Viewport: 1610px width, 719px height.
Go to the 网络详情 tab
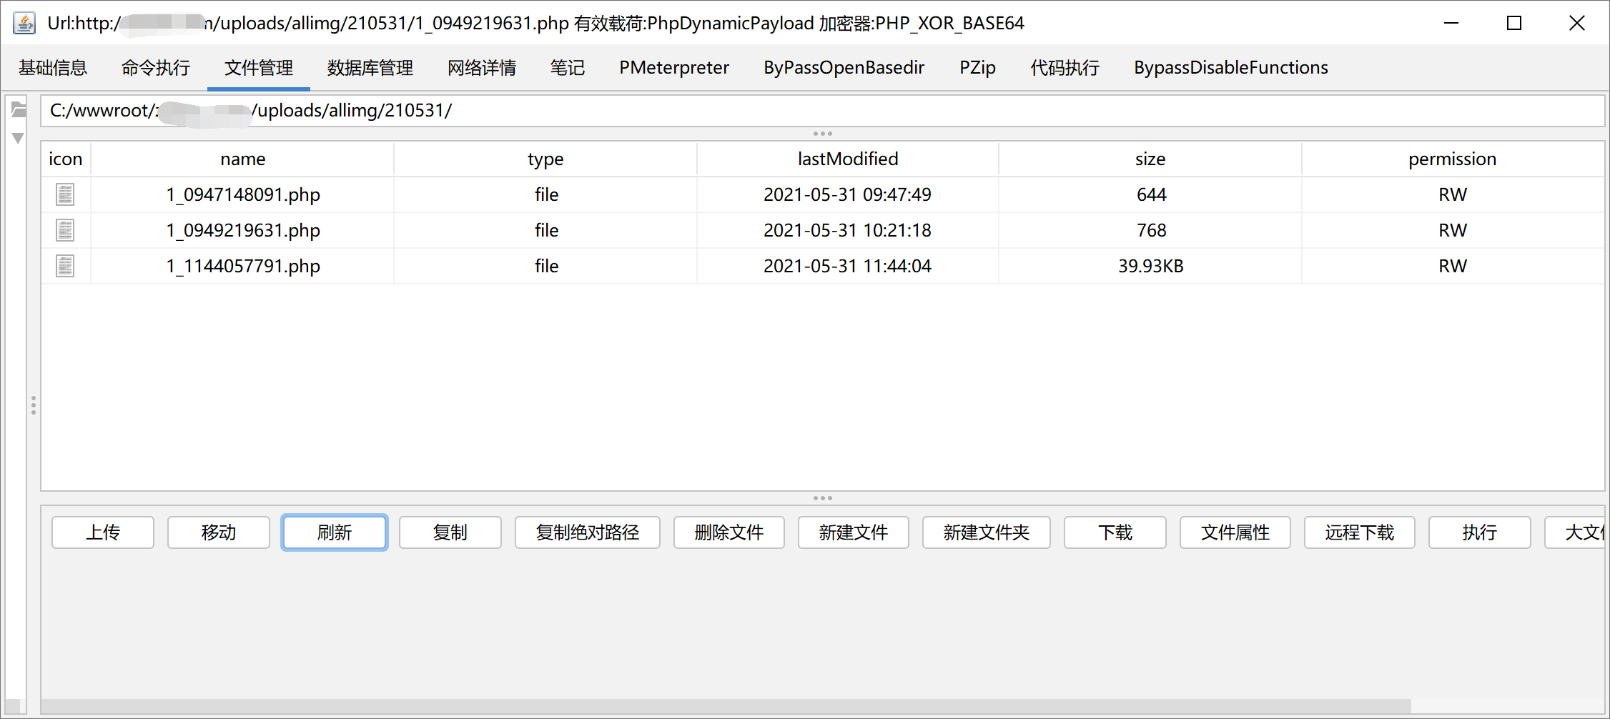[482, 68]
